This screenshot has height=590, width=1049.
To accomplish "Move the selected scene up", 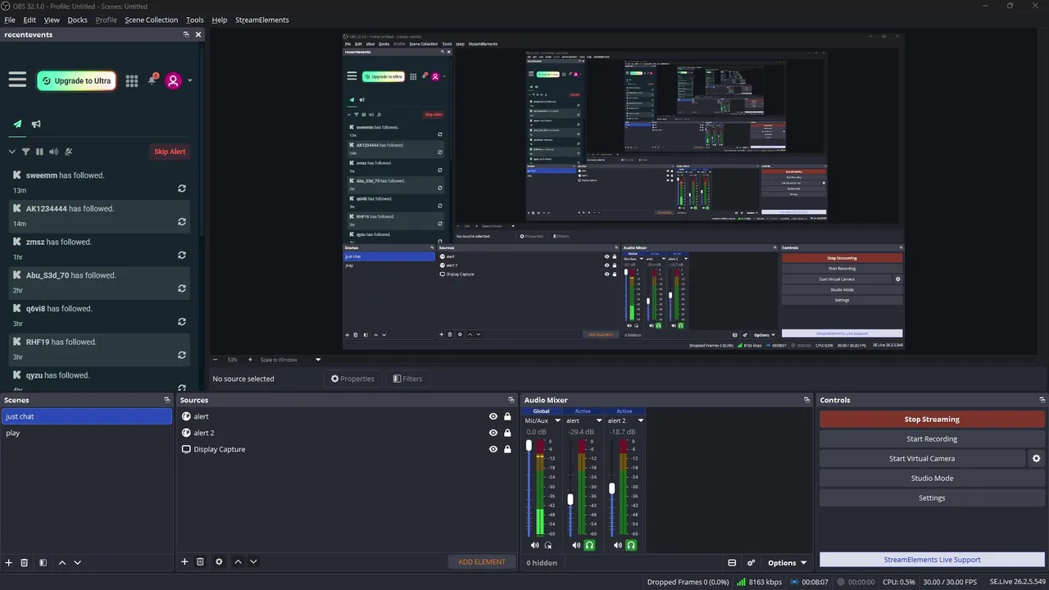I will 62,563.
